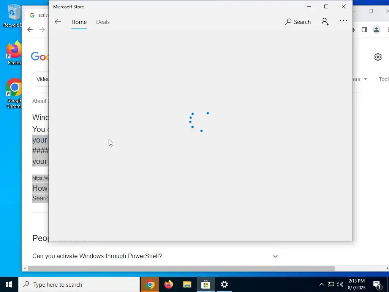
Task: Click the Google logo in Chrome
Action: (40, 56)
